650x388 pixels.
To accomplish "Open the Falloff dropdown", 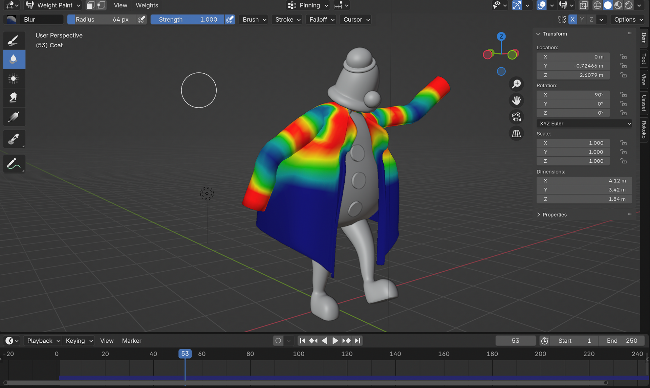I will (x=322, y=20).
